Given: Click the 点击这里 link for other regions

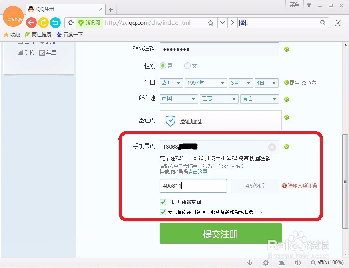Looking at the screenshot, I should coord(198,172).
